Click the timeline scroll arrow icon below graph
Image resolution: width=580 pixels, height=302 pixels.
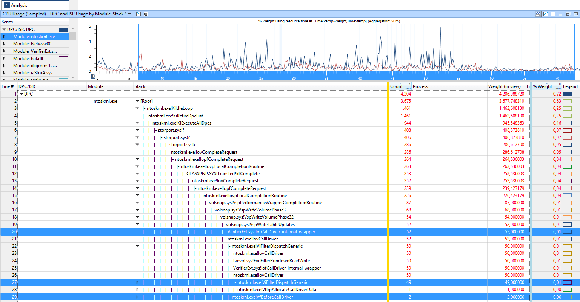pos(94,76)
